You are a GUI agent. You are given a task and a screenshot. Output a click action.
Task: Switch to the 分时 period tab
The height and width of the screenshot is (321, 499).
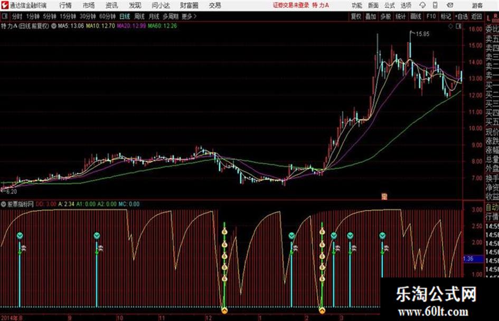pyautogui.click(x=17, y=16)
